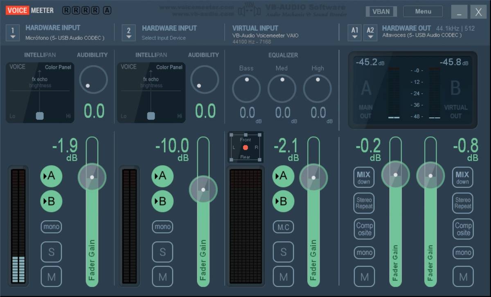Viewport: 491px width, 297px height.
Task: Click the Virtual Input level meter
Action: click(x=245, y=226)
